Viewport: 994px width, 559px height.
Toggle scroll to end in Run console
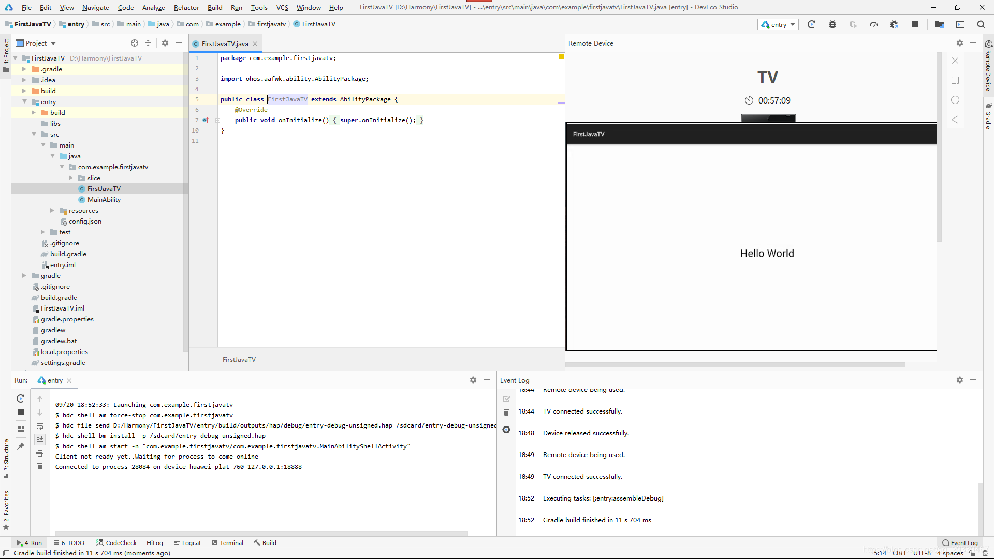pos(40,439)
